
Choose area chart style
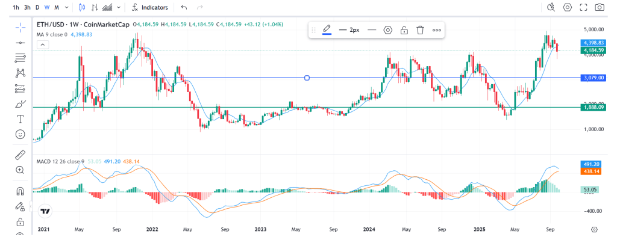(x=107, y=7)
